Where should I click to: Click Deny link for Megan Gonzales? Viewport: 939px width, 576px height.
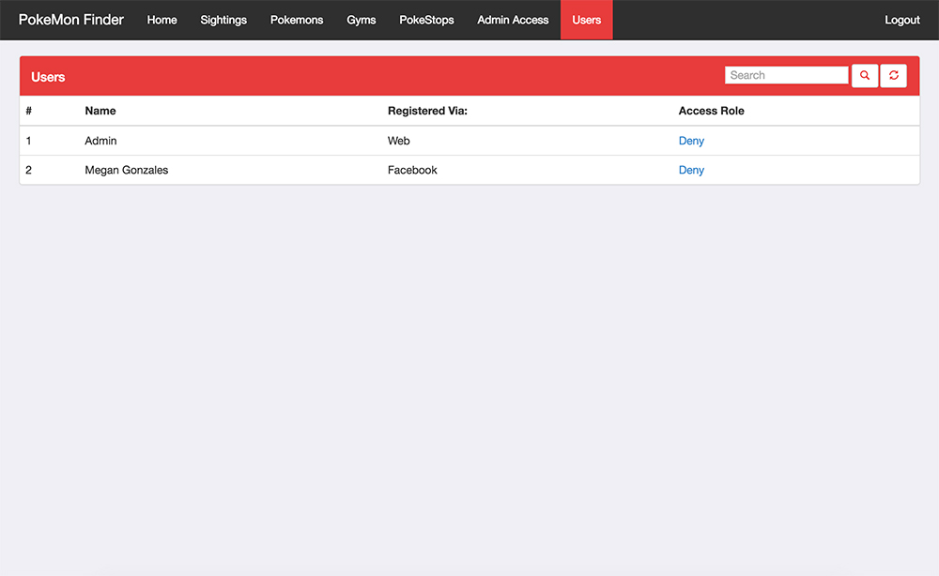click(691, 170)
